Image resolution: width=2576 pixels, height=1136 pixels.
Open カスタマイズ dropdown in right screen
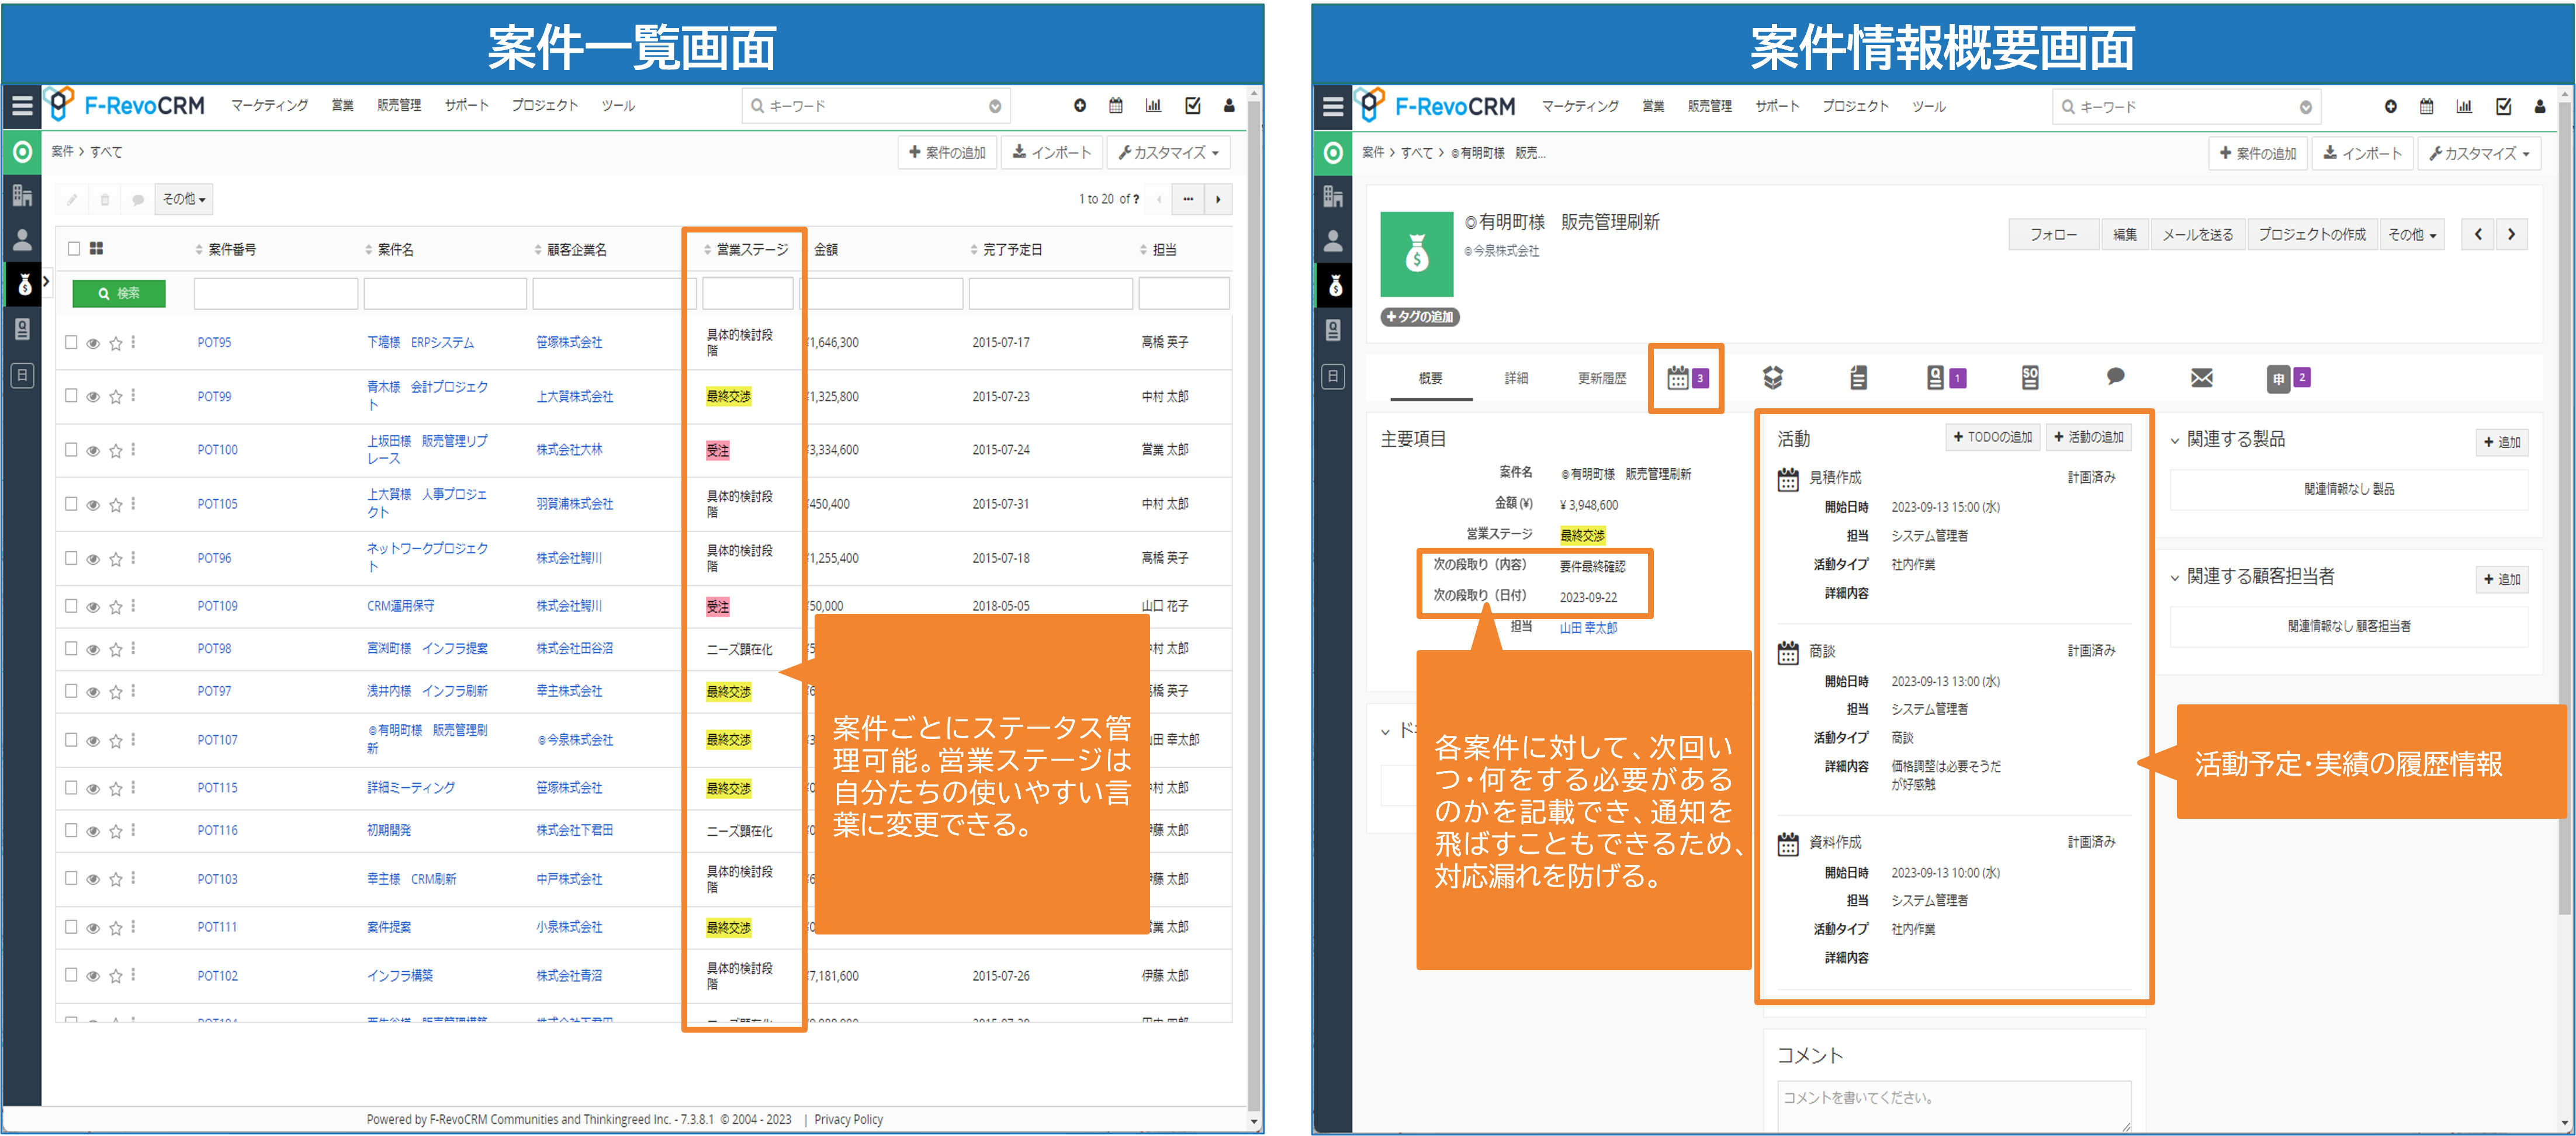pyautogui.click(x=2478, y=153)
